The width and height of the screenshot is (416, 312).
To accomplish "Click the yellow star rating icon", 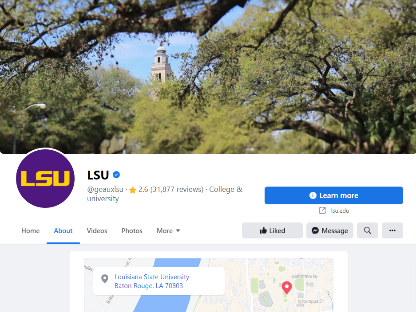I will (x=133, y=190).
